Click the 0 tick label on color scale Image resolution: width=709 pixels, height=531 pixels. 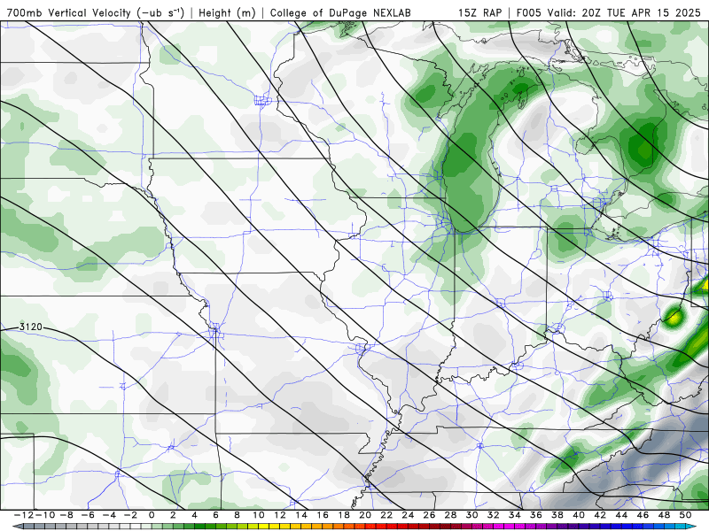152,515
